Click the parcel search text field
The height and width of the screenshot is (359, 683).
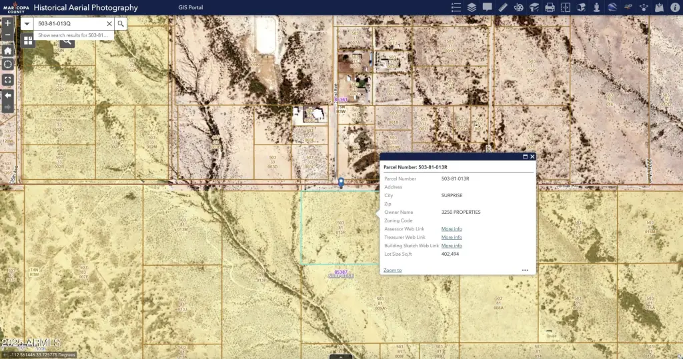point(70,23)
